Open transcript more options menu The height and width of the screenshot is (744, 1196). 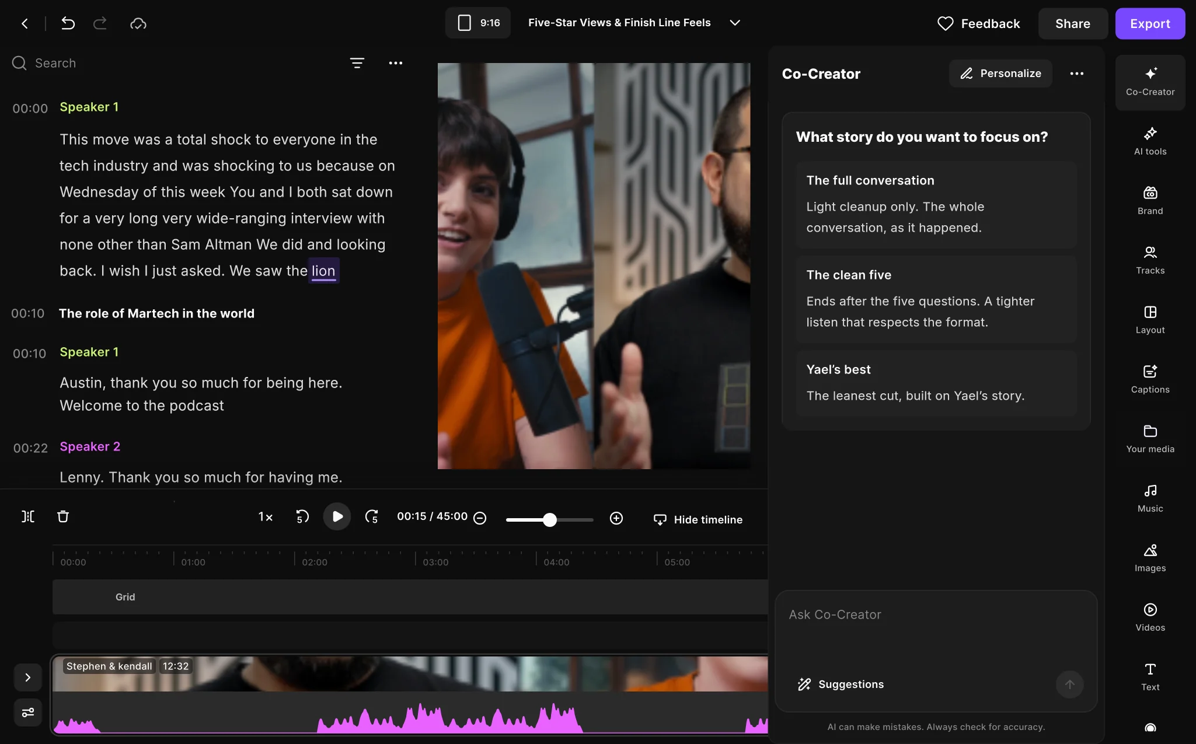396,63
